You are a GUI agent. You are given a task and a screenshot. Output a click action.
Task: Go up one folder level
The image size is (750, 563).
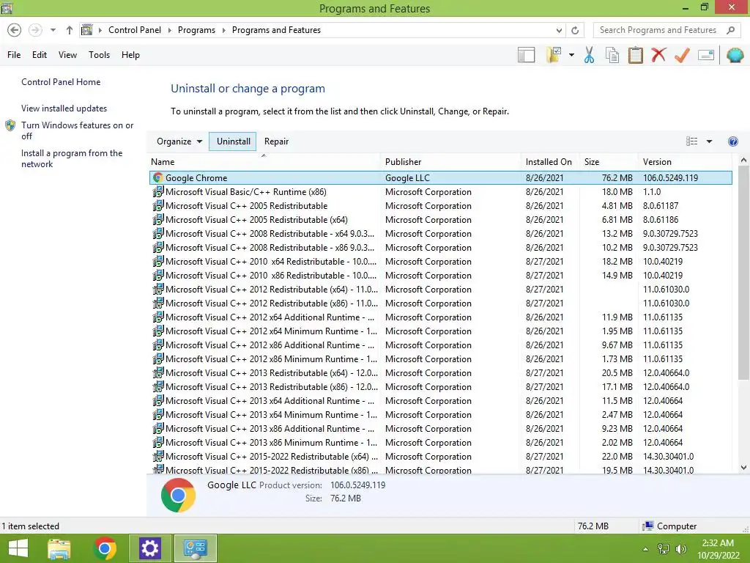[x=70, y=30]
